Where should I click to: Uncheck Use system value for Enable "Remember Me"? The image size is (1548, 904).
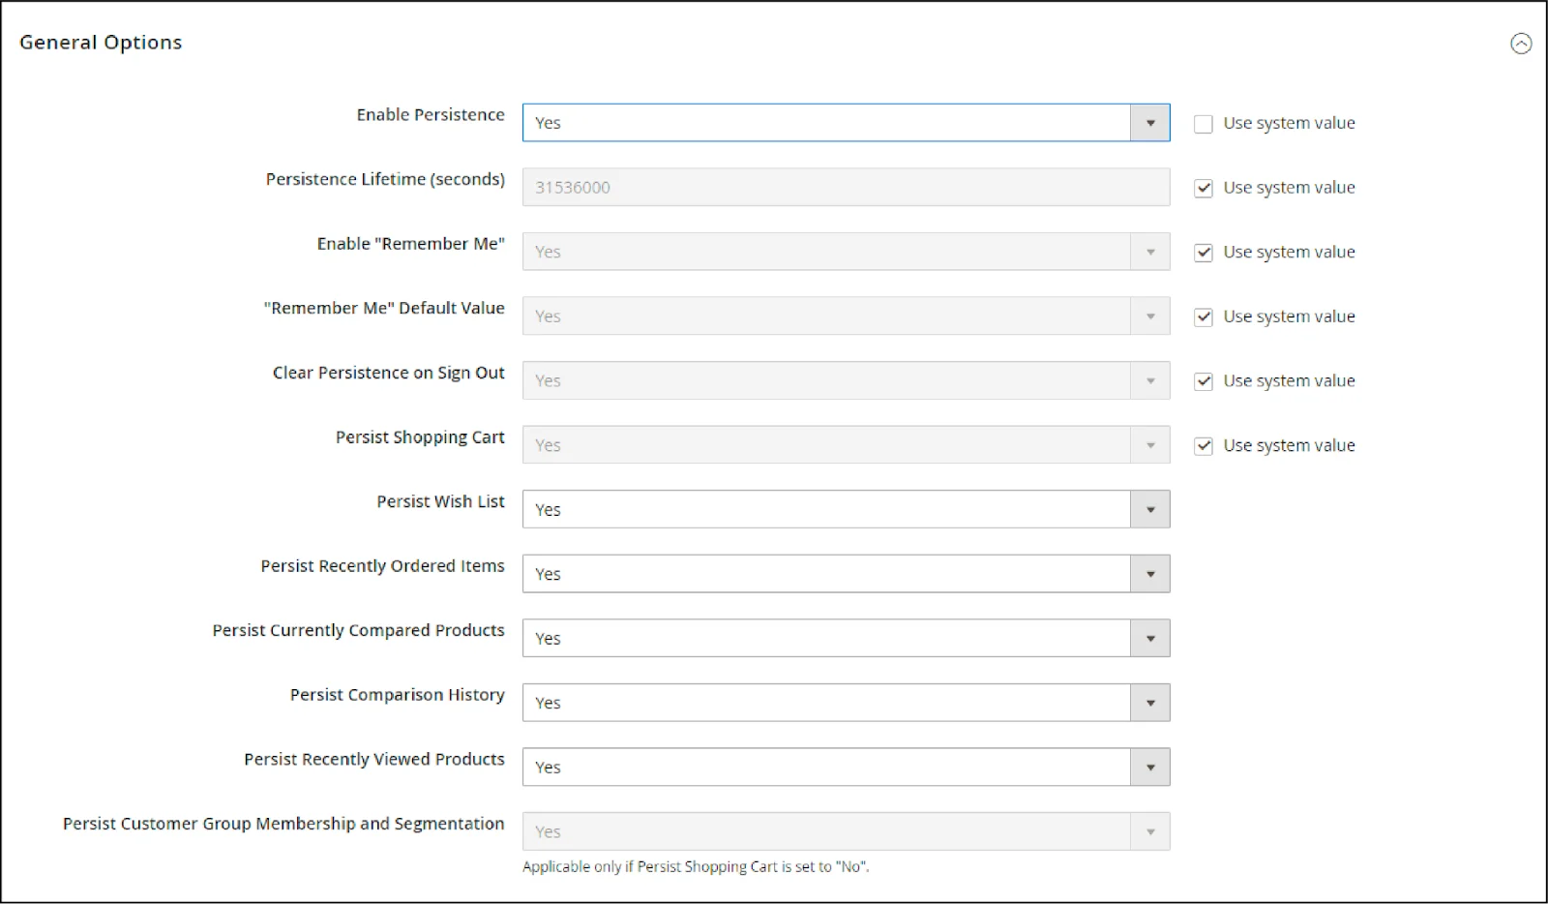(x=1204, y=253)
